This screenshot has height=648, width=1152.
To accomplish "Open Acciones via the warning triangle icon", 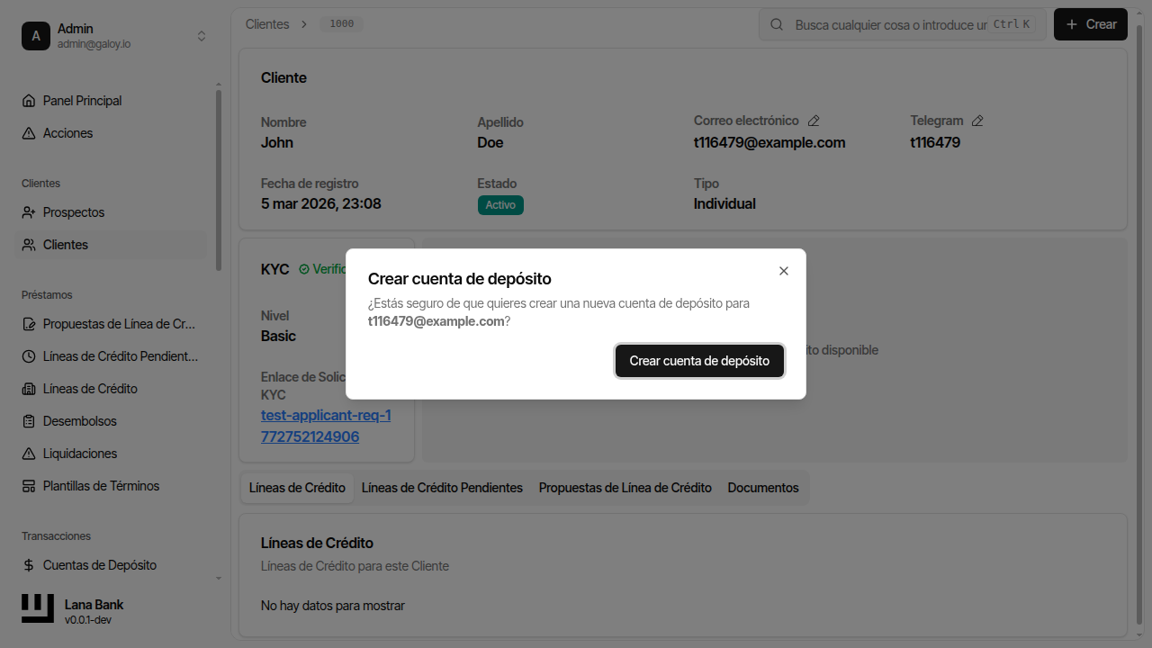I will click(x=28, y=132).
